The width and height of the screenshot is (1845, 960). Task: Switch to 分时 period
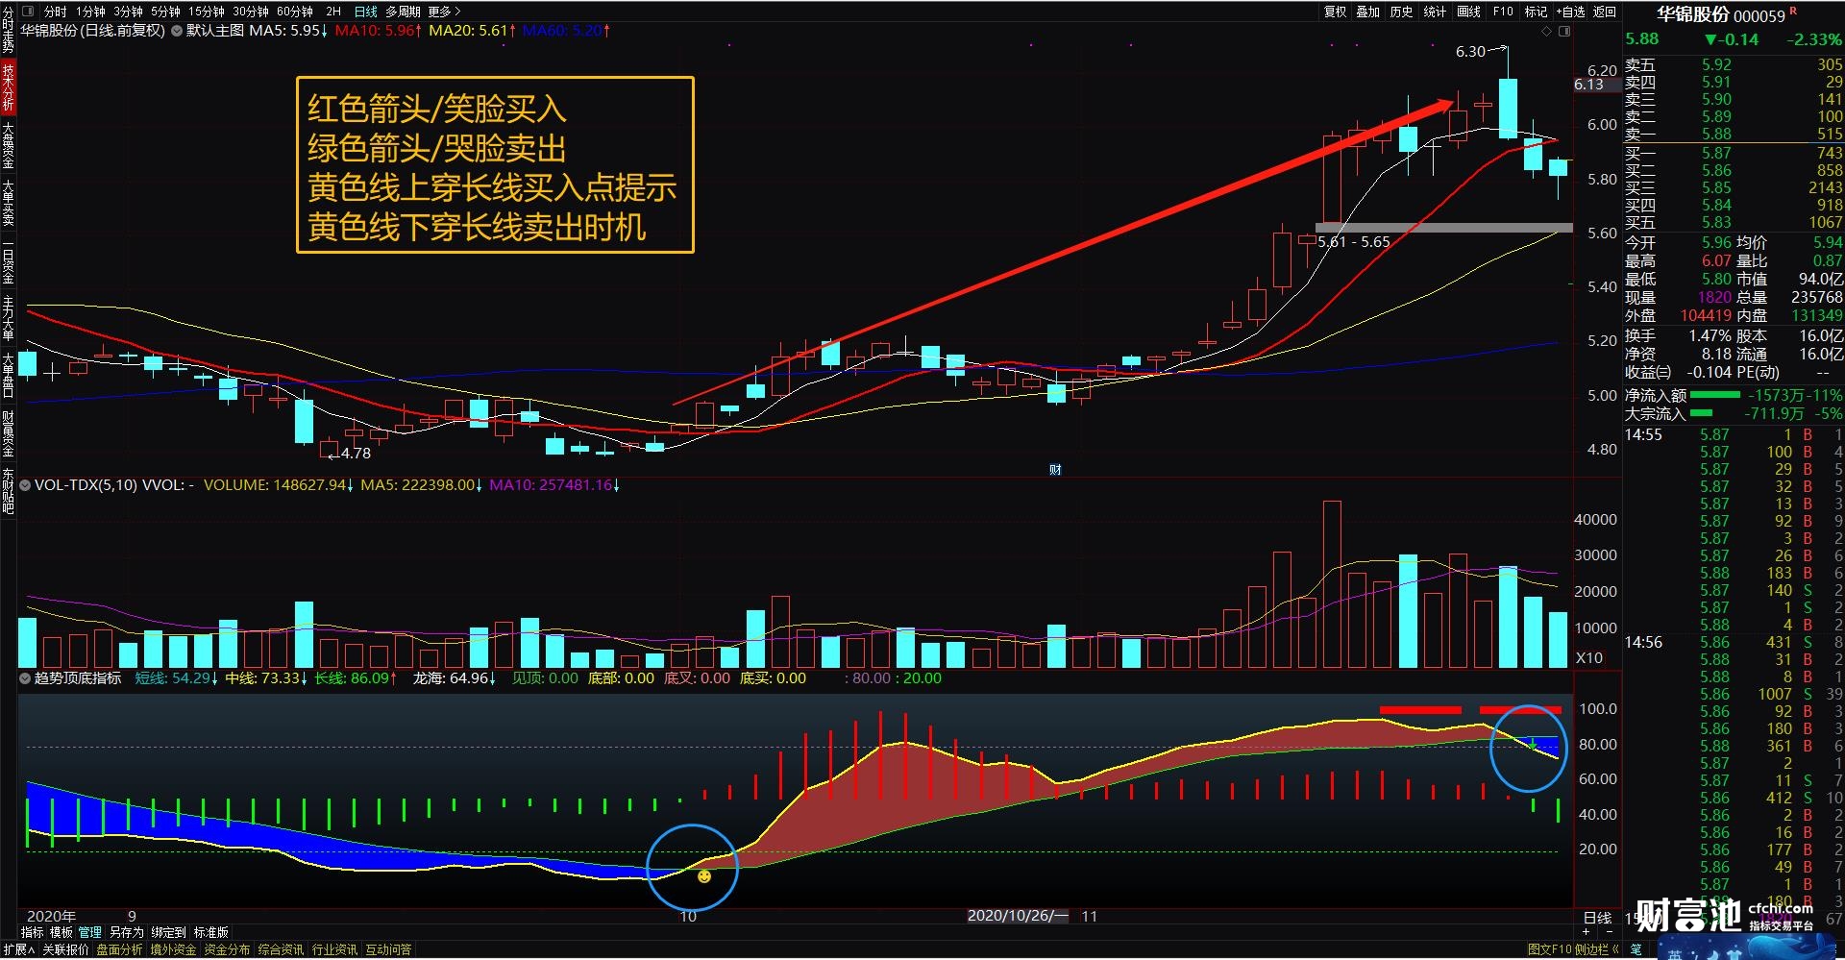click(x=55, y=12)
